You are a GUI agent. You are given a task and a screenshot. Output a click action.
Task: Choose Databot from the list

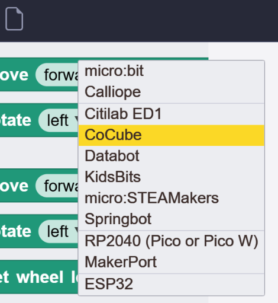click(171, 156)
